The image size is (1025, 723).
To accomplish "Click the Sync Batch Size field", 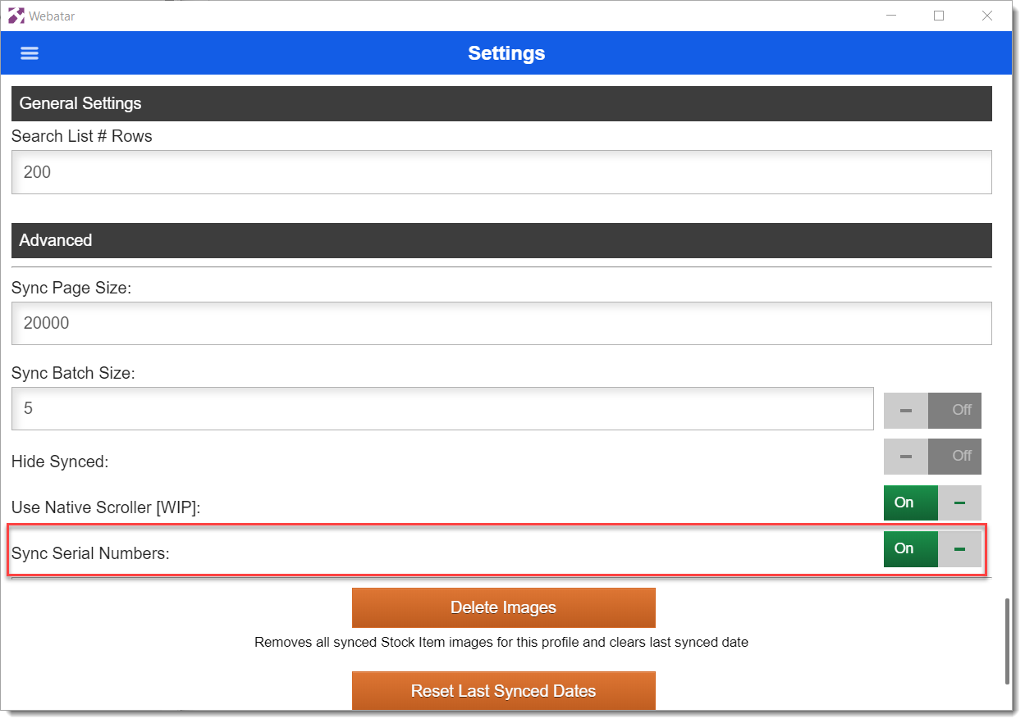I will pos(442,408).
